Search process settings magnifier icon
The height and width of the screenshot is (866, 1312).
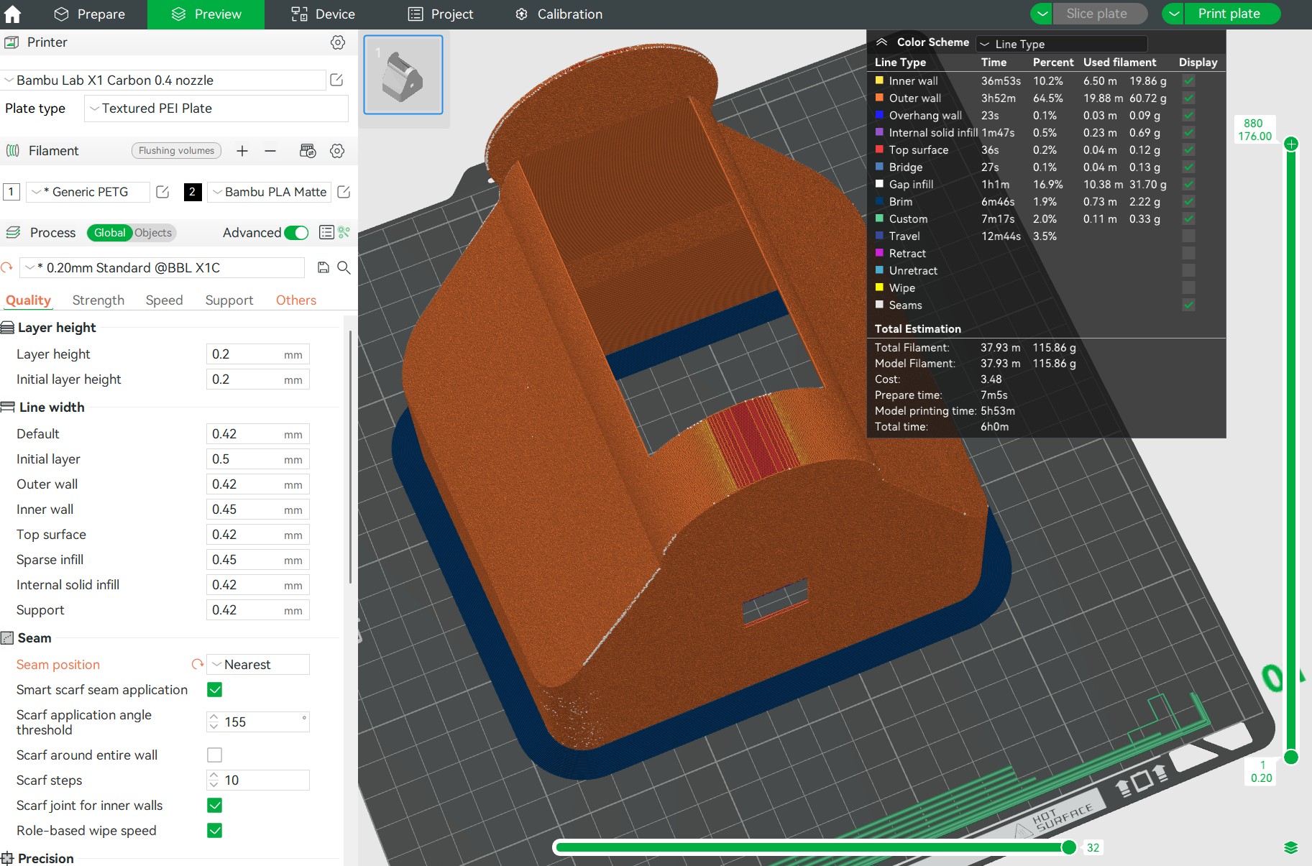pos(344,268)
